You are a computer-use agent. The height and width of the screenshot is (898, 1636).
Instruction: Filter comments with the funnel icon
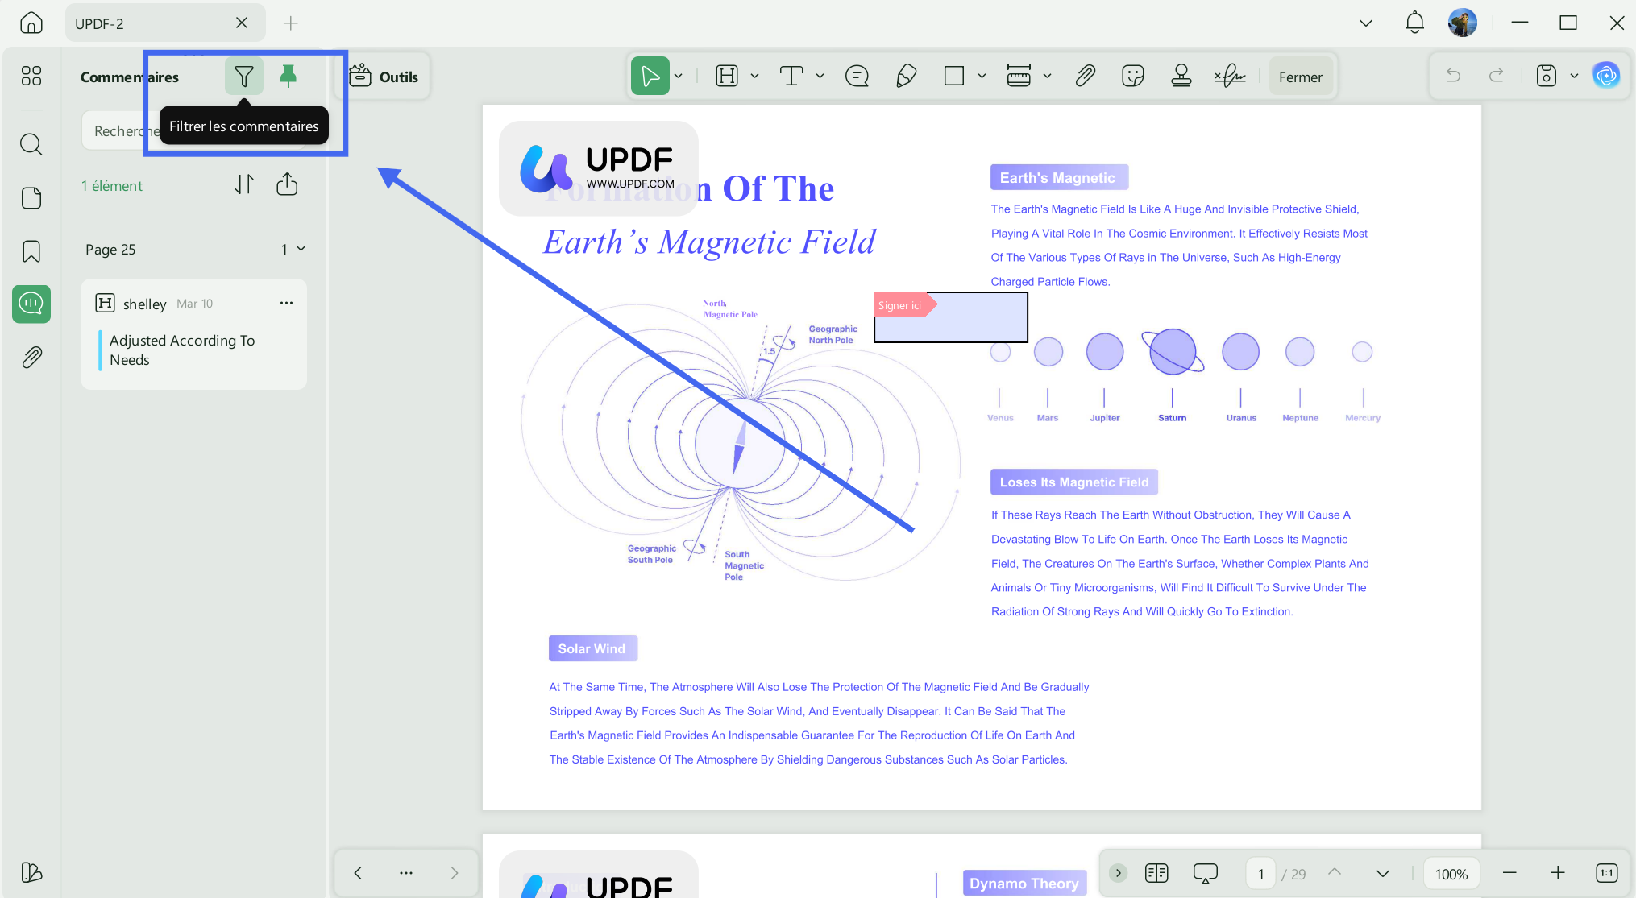(243, 77)
